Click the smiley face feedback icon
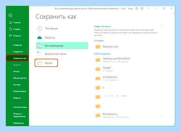The height and width of the screenshot is (132, 181). tap(137, 8)
